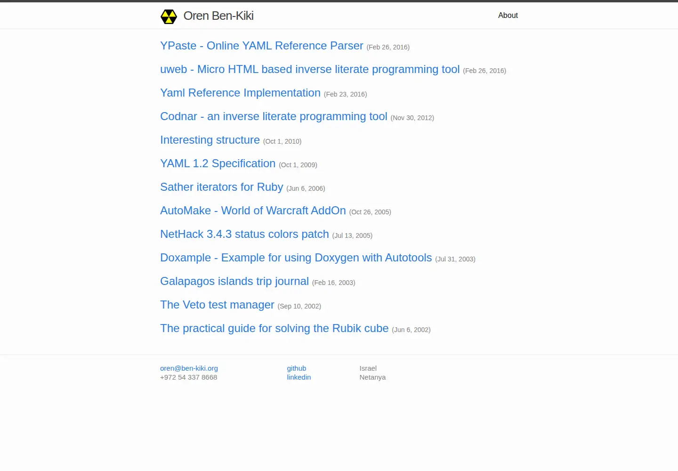This screenshot has height=471, width=678.
Task: Visit the github profile link
Action: point(297,368)
